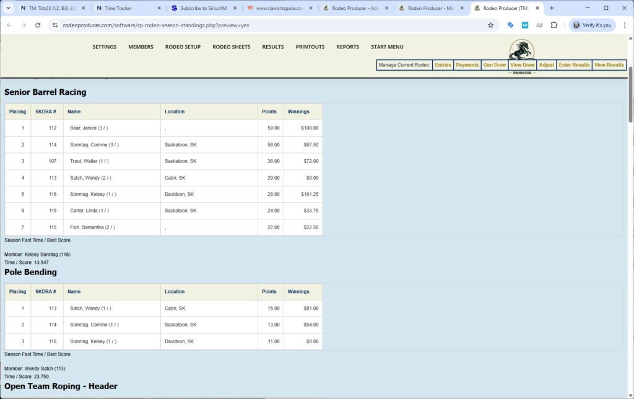Open the new tab plus button
This screenshot has height=399, width=634.
pos(552,8)
